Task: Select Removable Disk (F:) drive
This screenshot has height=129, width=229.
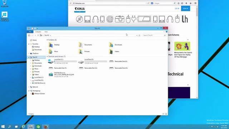Action: [58, 68]
